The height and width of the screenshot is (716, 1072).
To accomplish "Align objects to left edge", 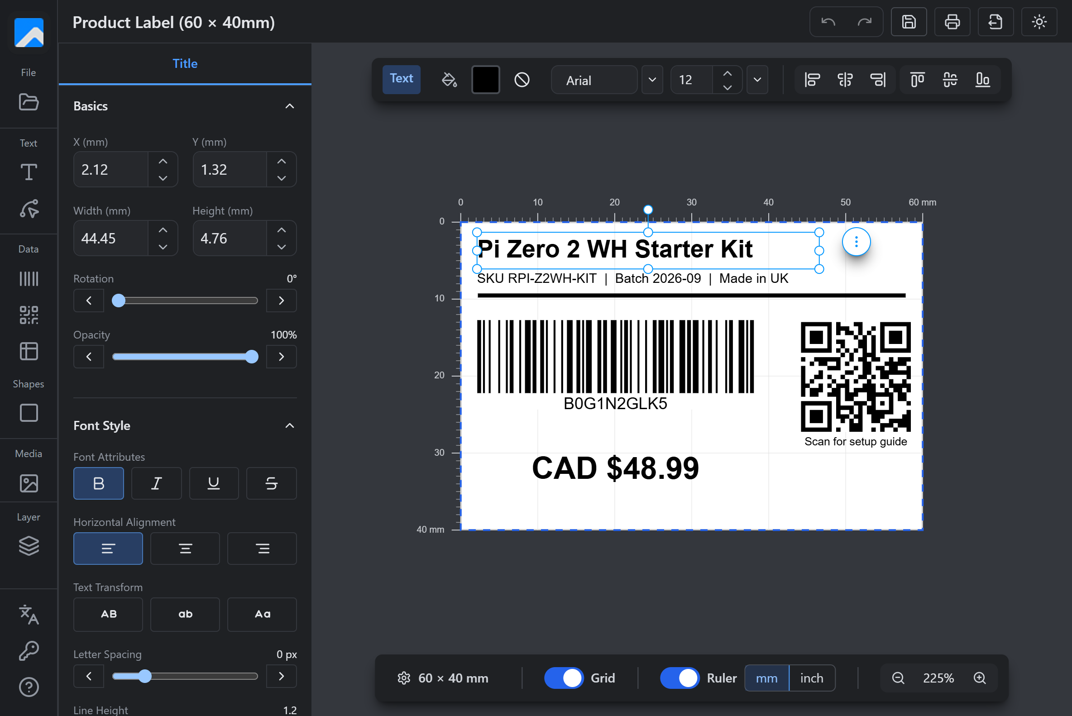I will click(812, 80).
